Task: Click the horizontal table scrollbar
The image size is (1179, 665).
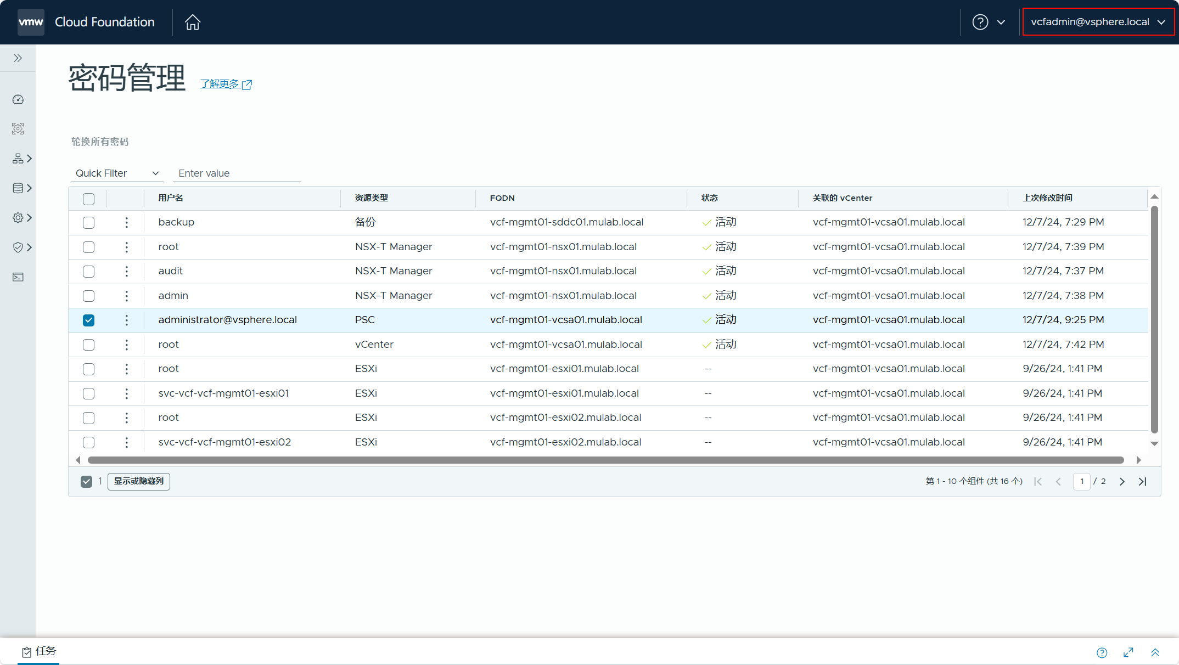Action: 606,460
